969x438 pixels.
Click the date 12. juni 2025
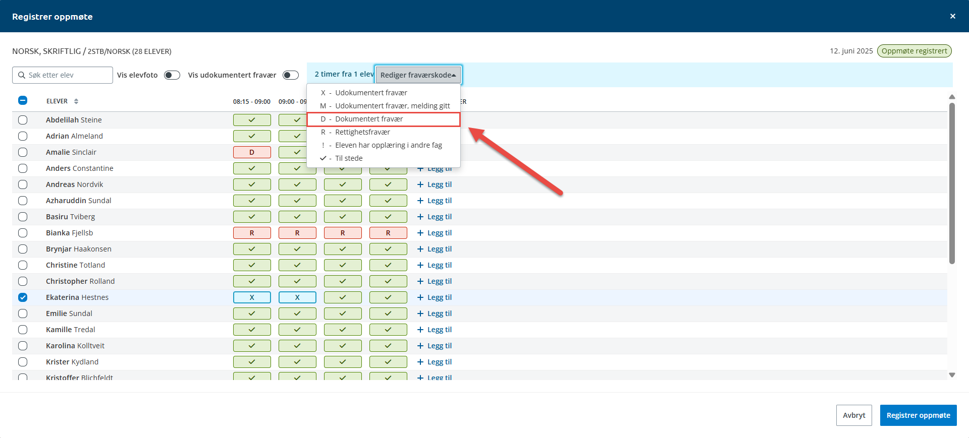coord(851,51)
